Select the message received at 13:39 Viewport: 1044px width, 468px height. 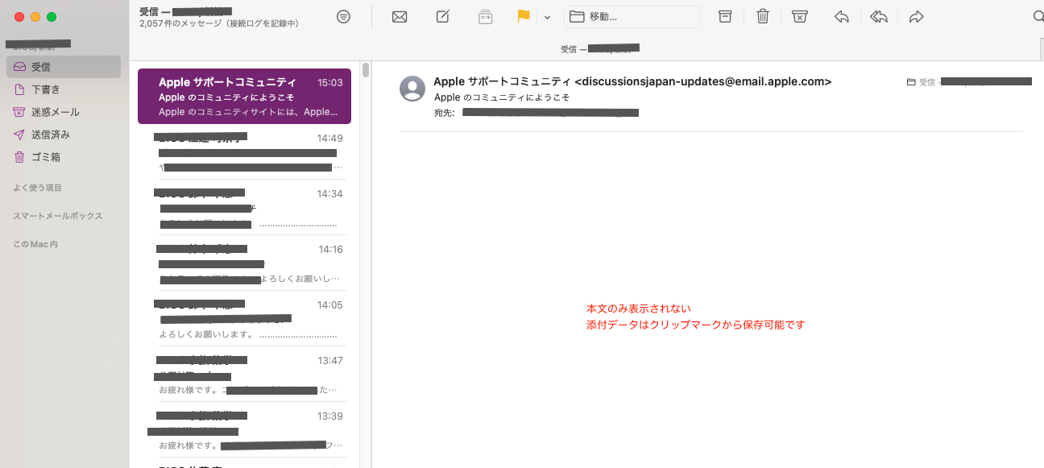pyautogui.click(x=244, y=430)
